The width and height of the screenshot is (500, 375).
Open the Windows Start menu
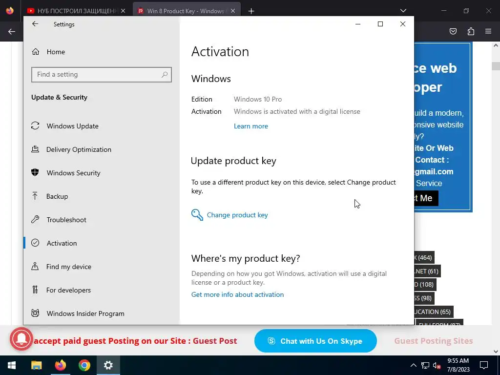(12, 365)
